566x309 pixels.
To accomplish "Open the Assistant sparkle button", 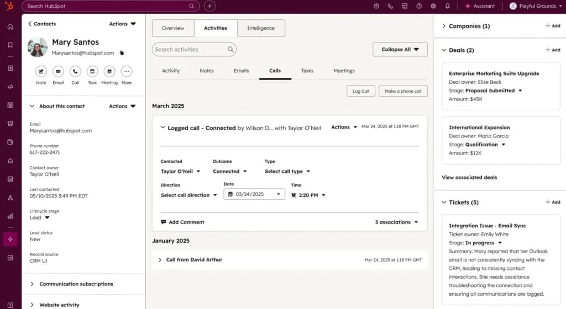I will point(480,6).
